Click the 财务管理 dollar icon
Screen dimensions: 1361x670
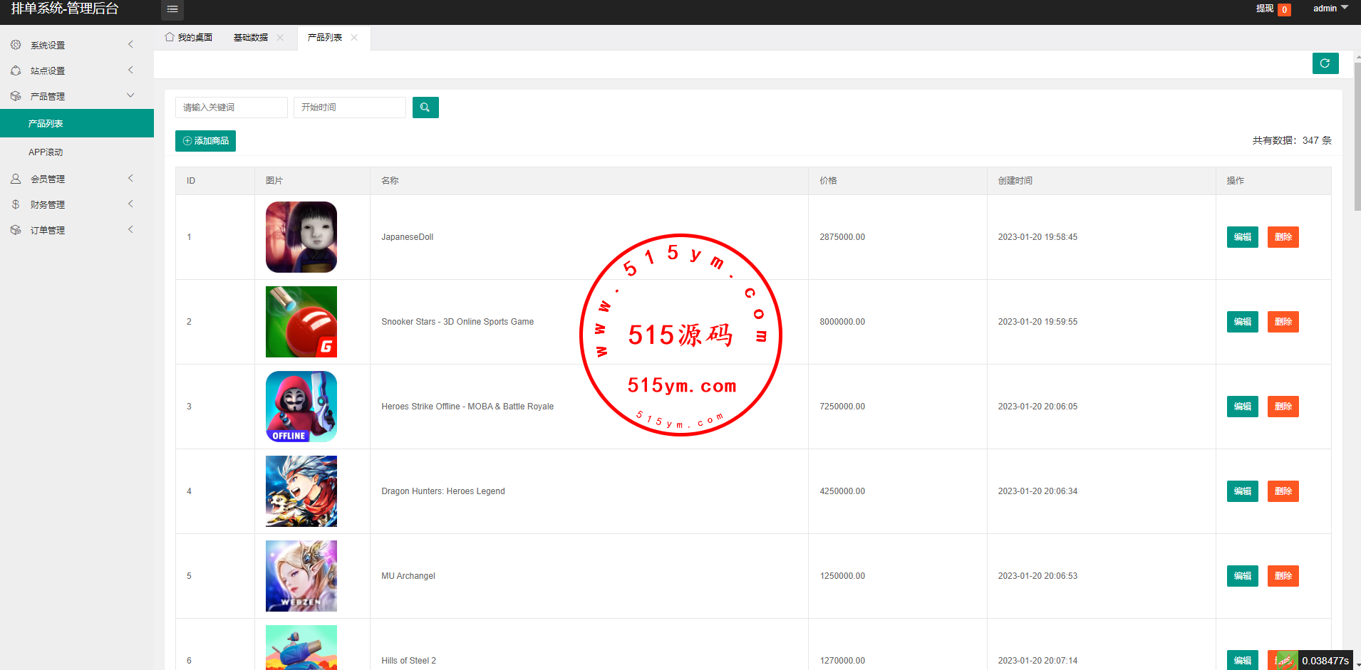[16, 204]
